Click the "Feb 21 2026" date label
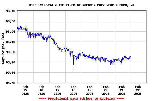152x101 pixels. [x=122, y=90]
